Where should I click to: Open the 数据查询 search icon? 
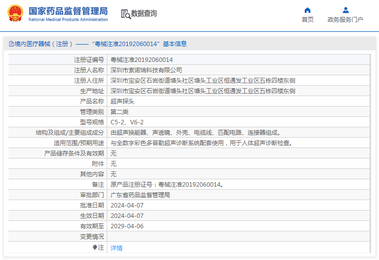126,14
